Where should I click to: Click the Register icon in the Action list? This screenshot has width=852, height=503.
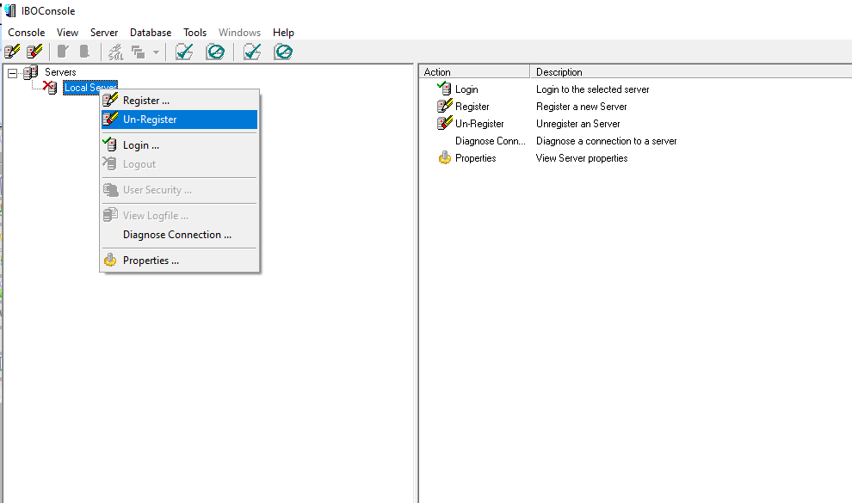(444, 106)
